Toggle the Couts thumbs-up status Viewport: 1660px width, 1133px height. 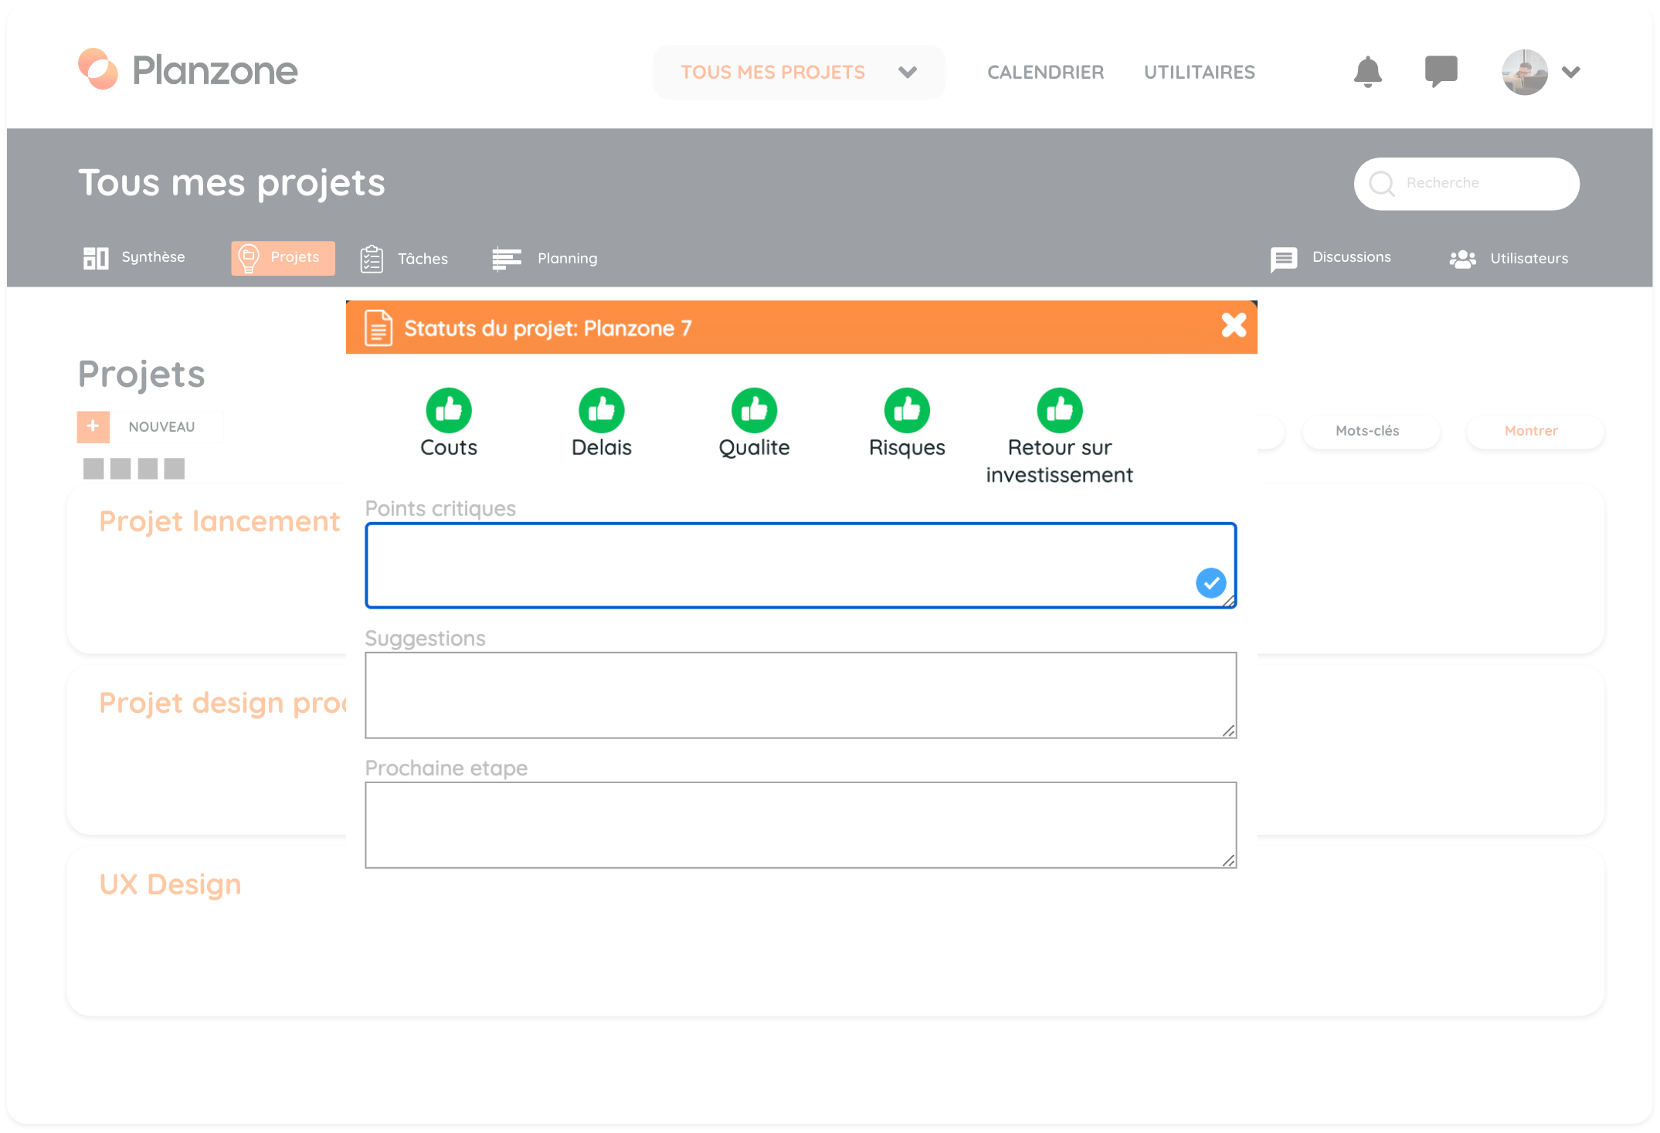[448, 410]
